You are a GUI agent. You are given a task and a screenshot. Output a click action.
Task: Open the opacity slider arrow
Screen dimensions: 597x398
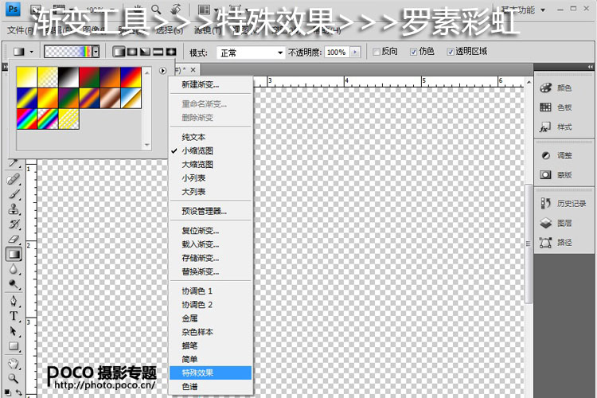355,53
